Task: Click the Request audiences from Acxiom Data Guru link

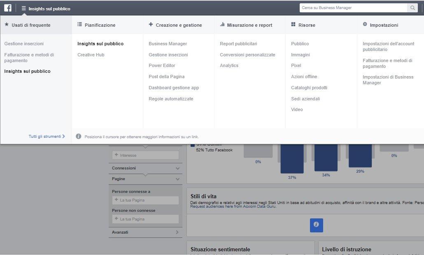Action: point(233,206)
